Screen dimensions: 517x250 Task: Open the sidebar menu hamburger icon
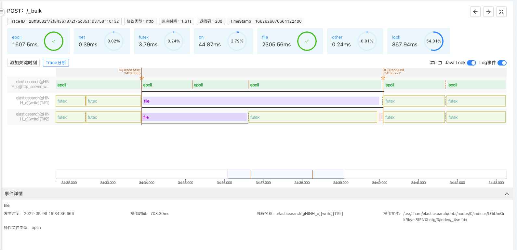[x=1, y=12]
